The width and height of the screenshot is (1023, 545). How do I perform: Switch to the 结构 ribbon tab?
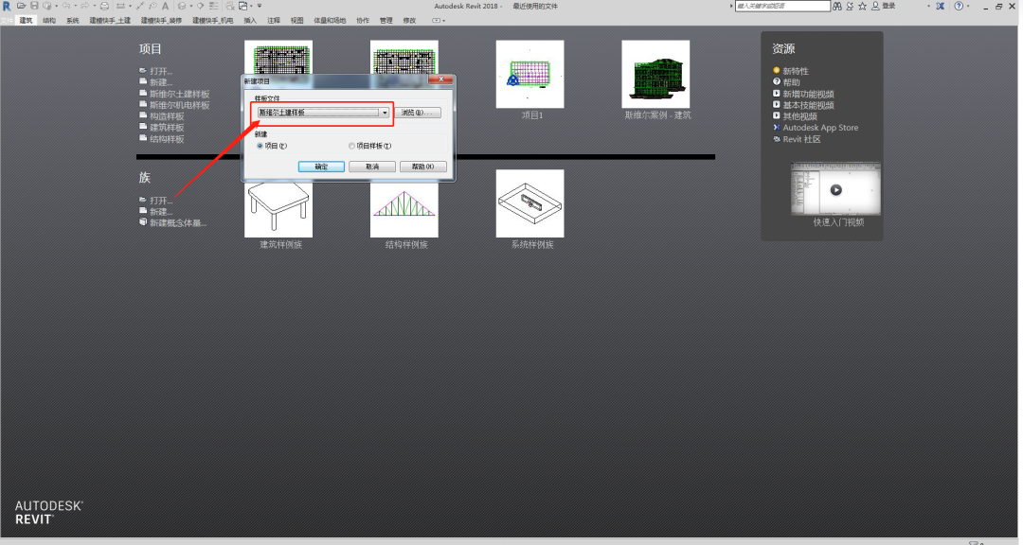point(49,20)
